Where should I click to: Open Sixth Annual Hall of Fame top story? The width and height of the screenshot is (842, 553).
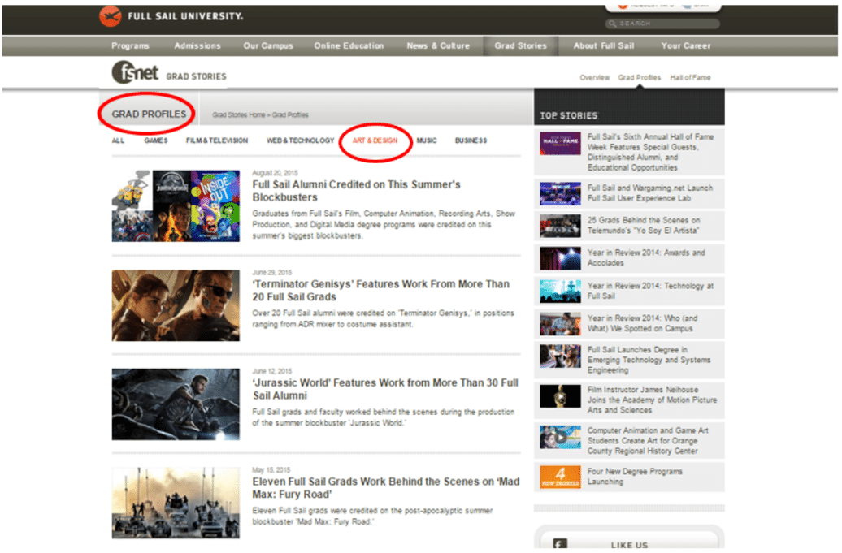point(650,153)
